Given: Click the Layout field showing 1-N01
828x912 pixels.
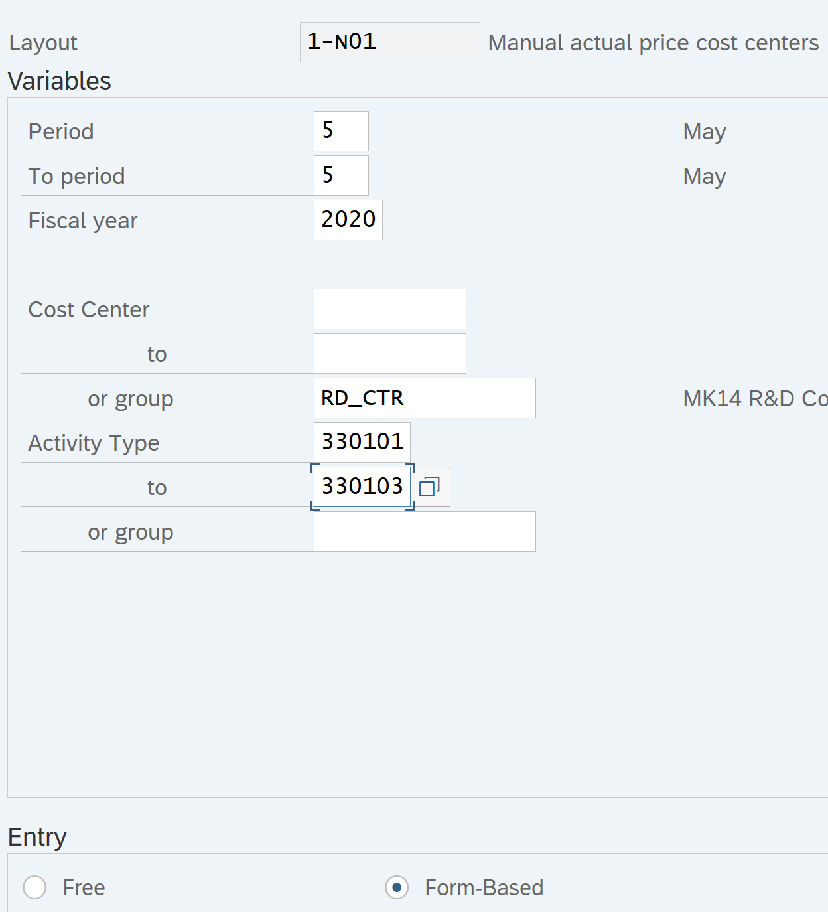Looking at the screenshot, I should click(x=389, y=42).
